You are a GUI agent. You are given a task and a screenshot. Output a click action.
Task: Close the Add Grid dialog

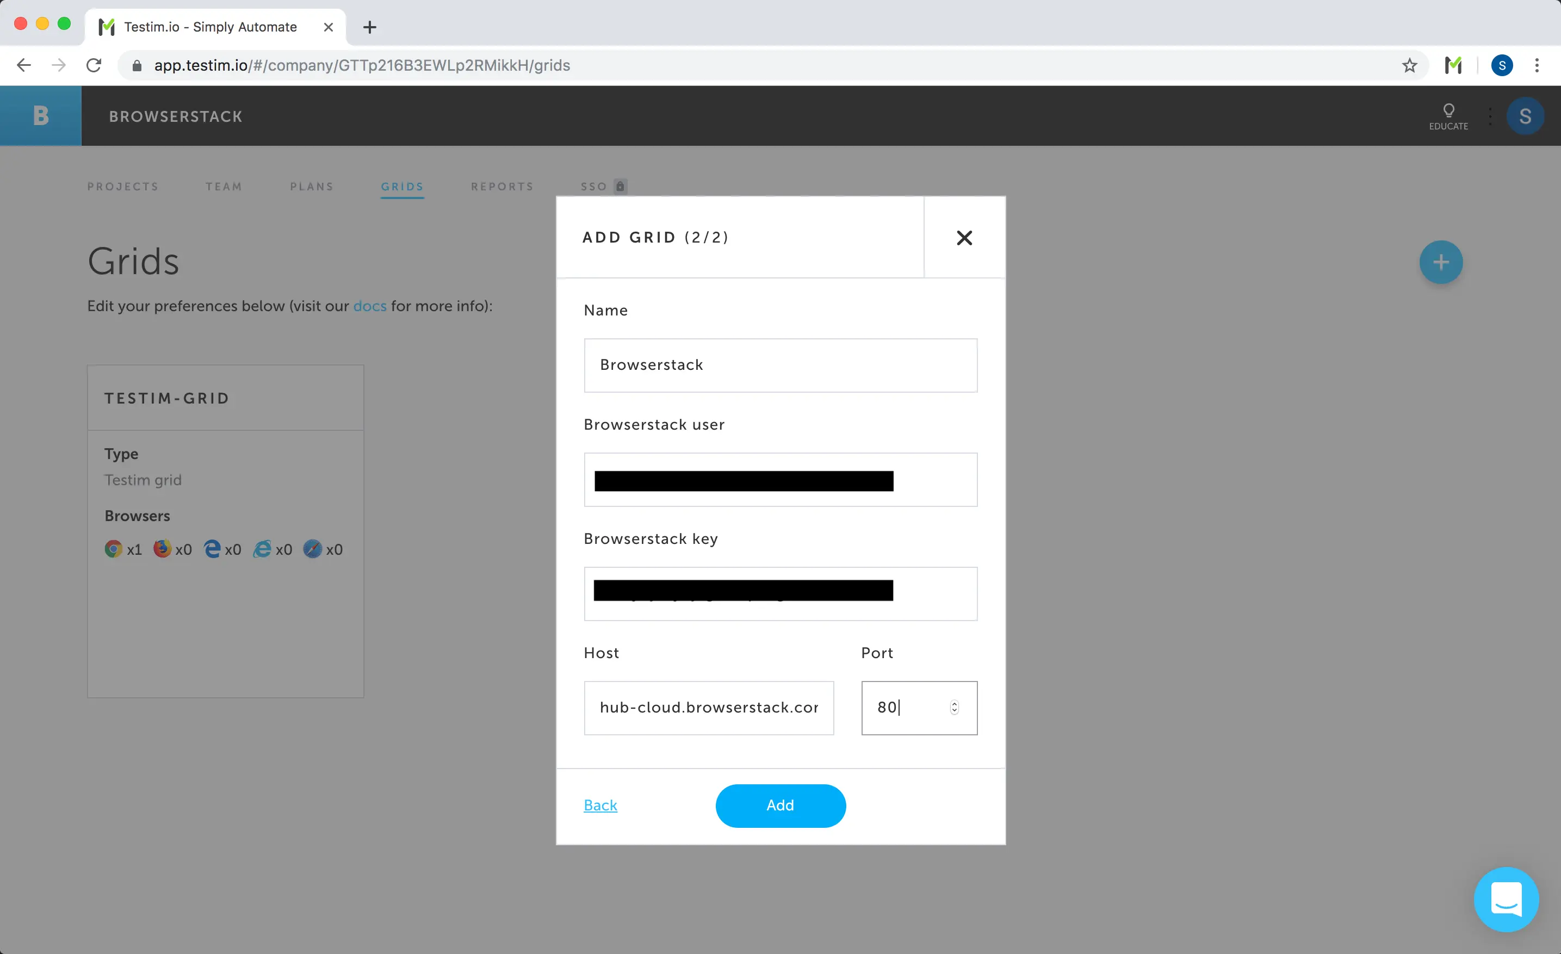coord(964,238)
